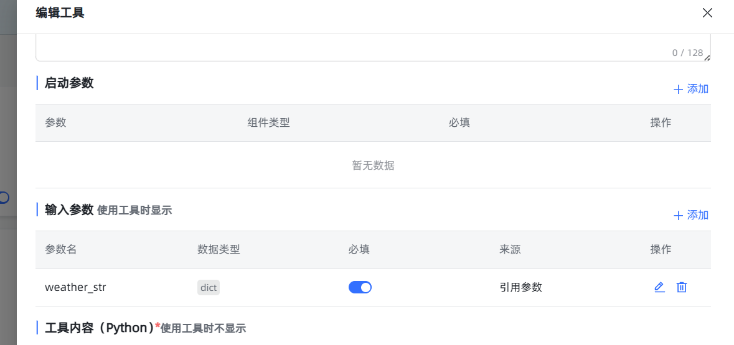Click the 输入参数 section heading
Image resolution: width=734 pixels, height=345 pixels.
[69, 209]
